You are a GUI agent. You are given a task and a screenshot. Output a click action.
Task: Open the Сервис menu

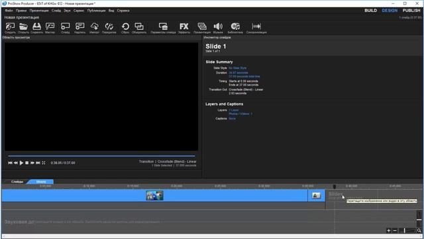[79, 11]
